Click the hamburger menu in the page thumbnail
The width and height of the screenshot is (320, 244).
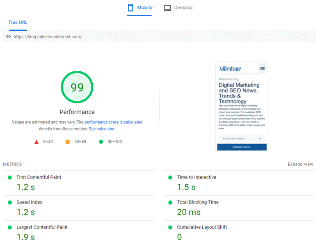click(263, 68)
